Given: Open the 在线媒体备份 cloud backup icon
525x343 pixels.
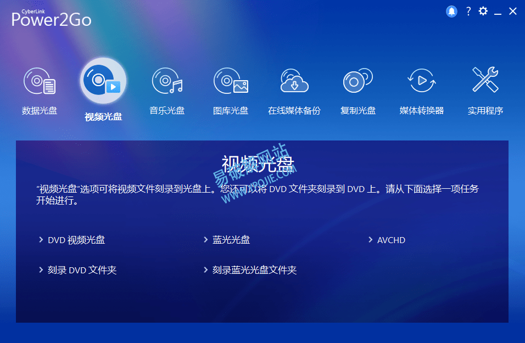Looking at the screenshot, I should click(x=294, y=81).
